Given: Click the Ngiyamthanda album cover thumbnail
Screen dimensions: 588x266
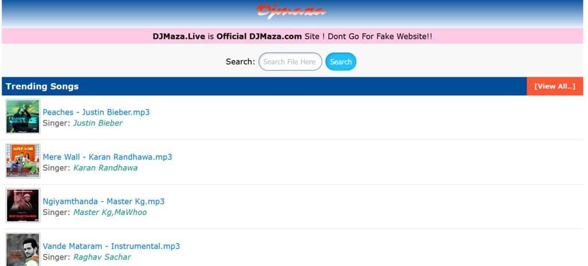Looking at the screenshot, I should point(23,206).
